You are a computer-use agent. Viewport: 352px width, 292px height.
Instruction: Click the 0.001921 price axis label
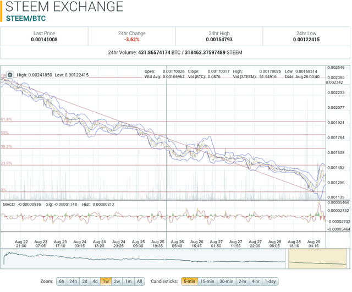click(x=336, y=123)
